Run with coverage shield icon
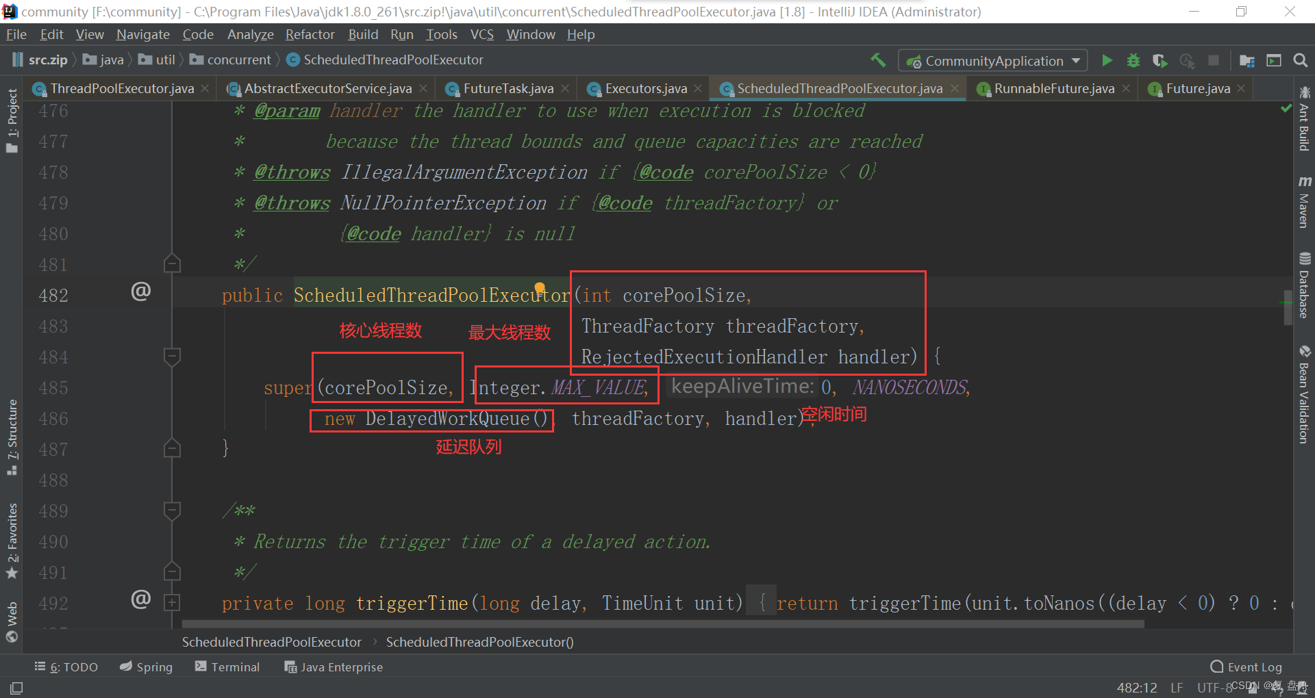Screen dimensions: 1315x698 click(x=1160, y=60)
